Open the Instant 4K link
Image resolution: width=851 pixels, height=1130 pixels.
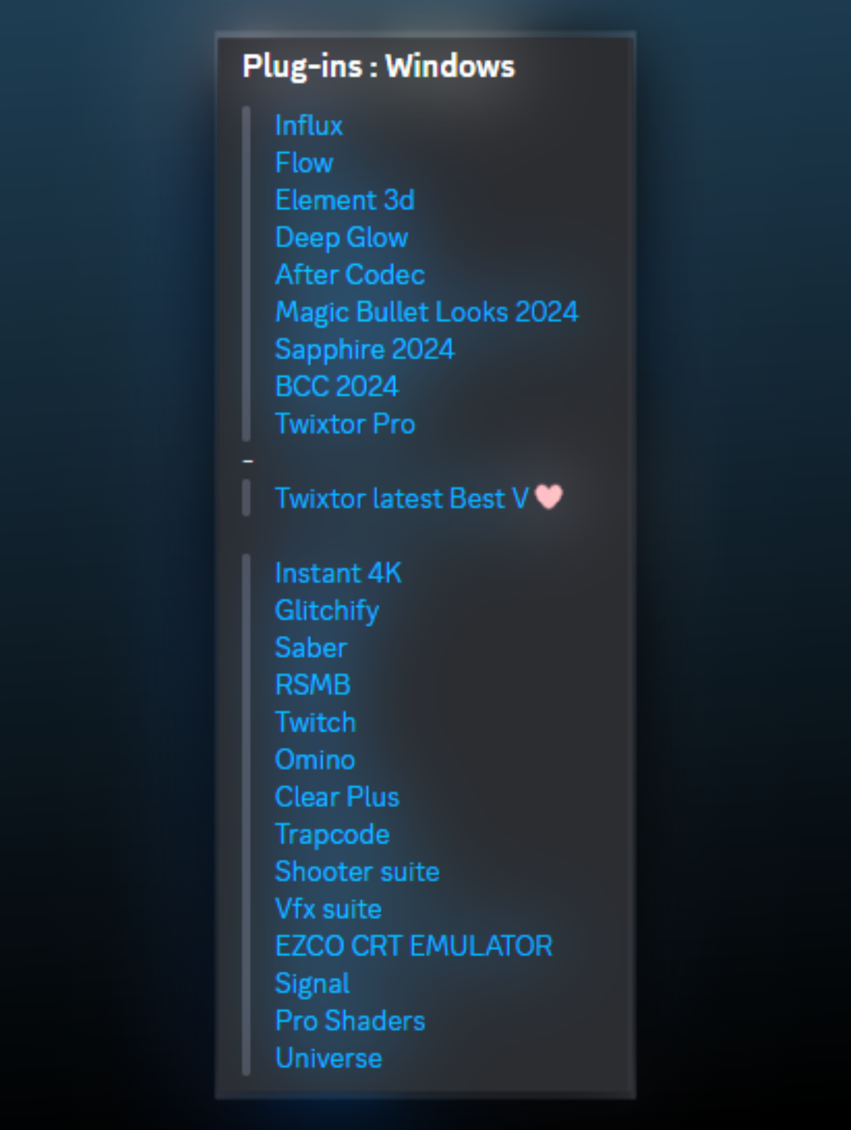tap(338, 573)
